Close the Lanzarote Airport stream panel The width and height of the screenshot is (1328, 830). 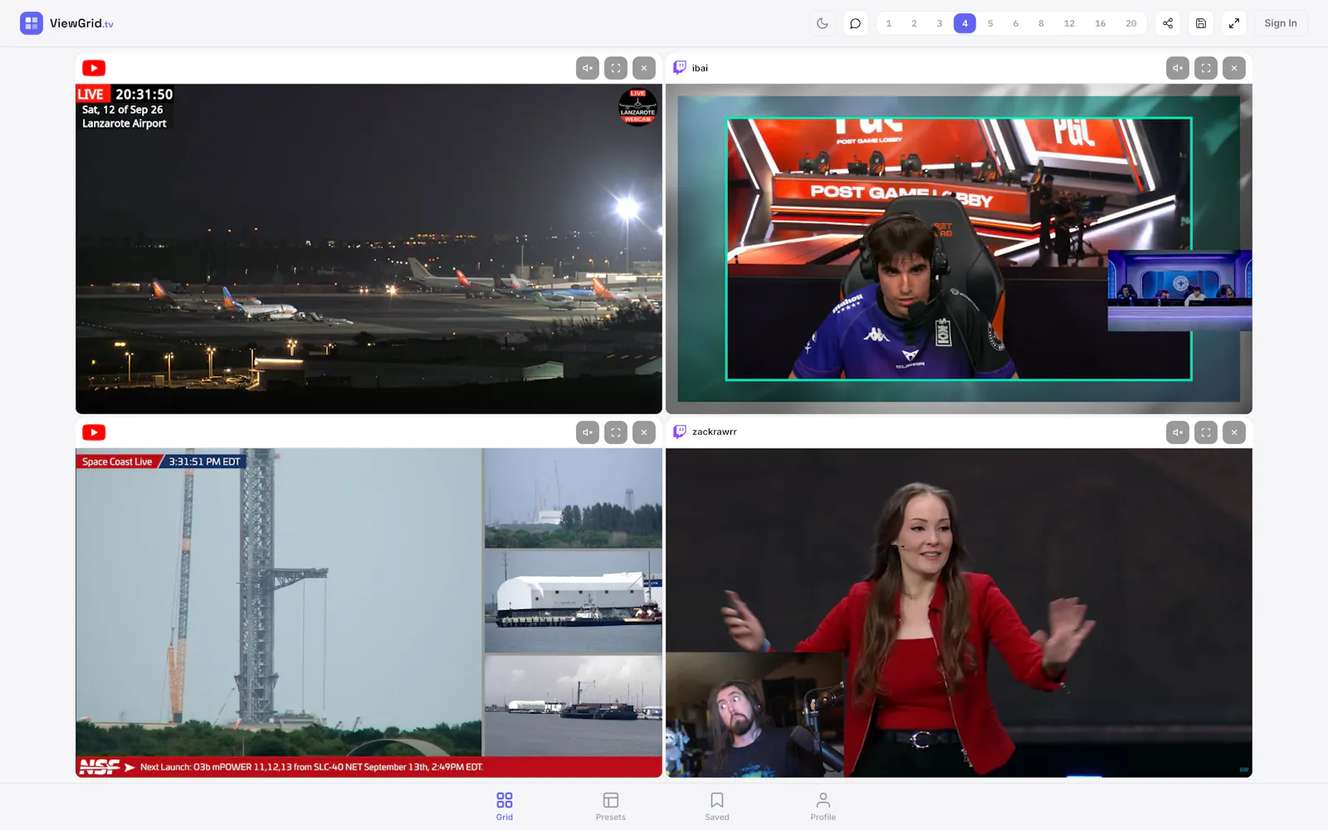point(644,68)
